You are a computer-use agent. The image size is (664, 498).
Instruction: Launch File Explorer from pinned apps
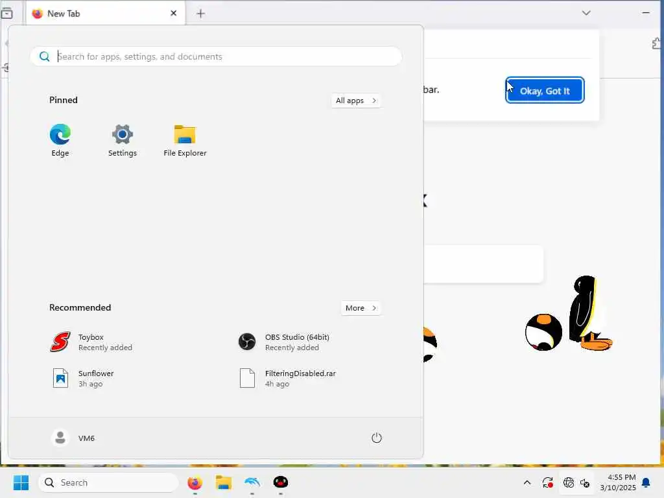[185, 141]
